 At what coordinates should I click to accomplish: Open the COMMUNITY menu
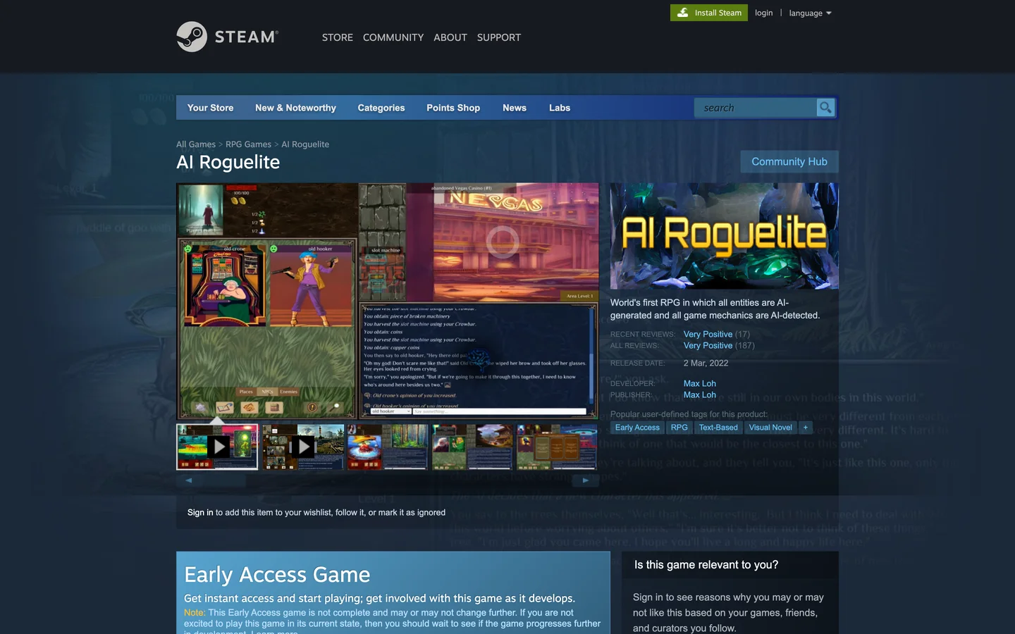[393, 37]
